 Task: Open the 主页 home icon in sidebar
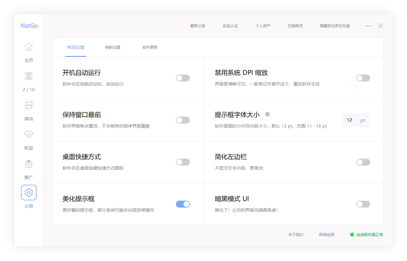tap(29, 47)
